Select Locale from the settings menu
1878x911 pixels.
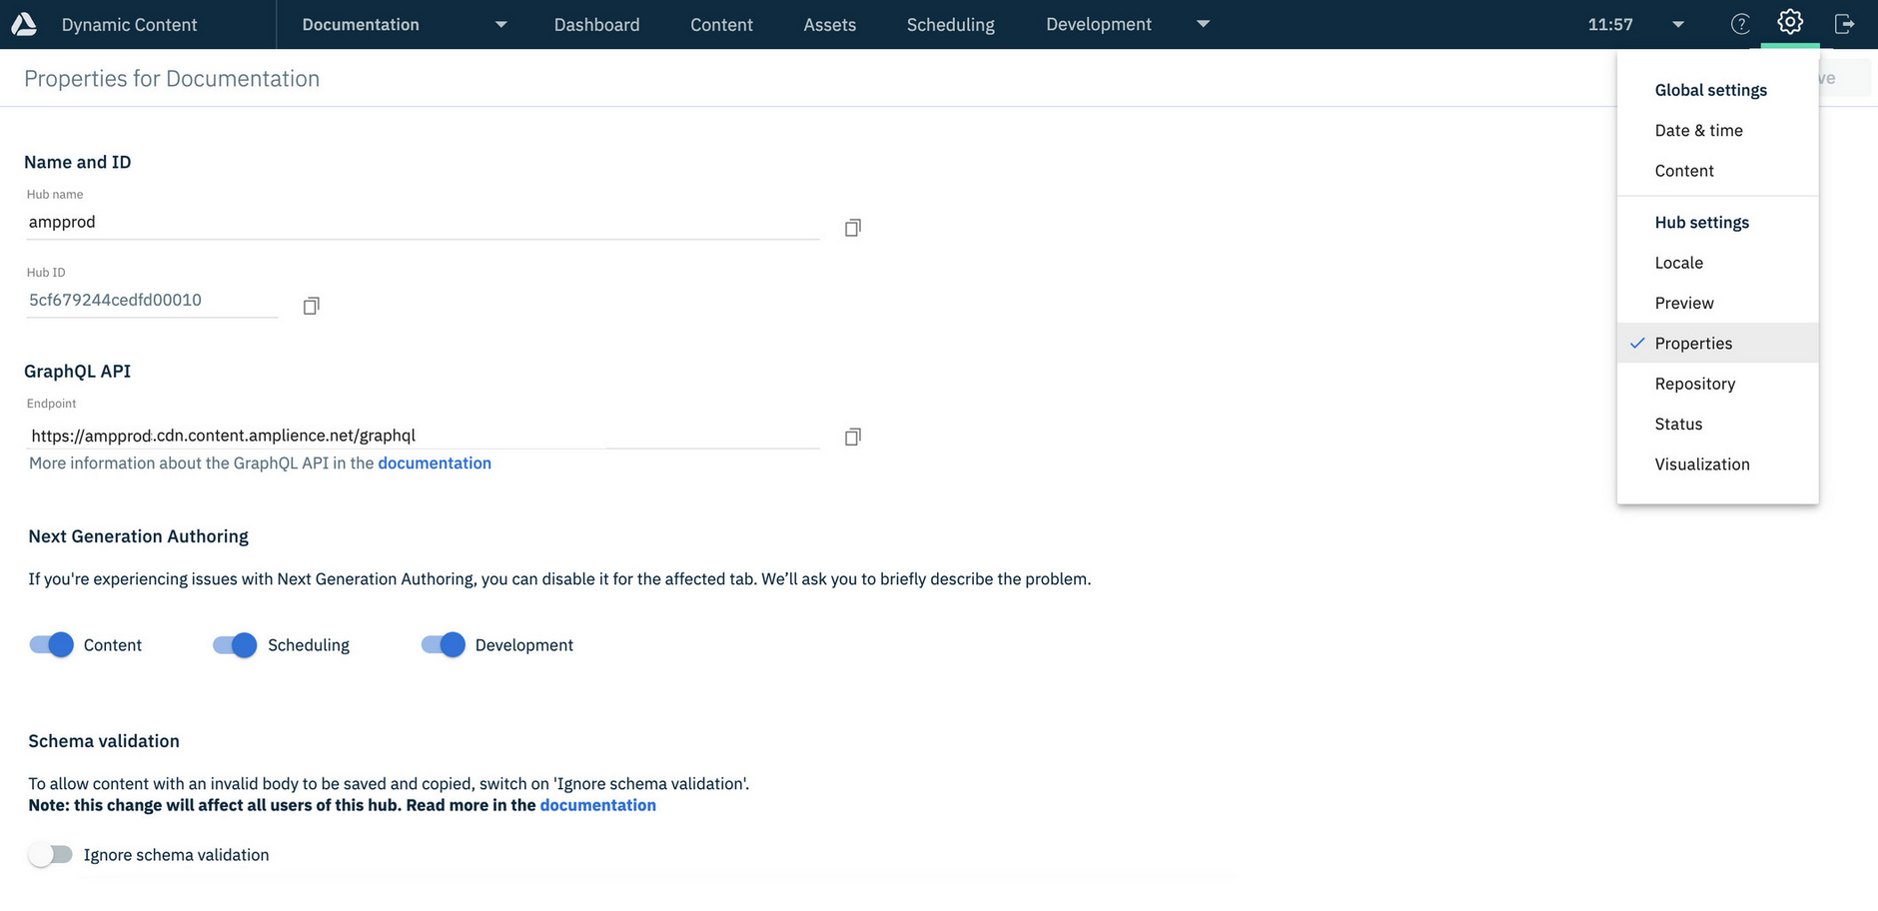click(1679, 262)
